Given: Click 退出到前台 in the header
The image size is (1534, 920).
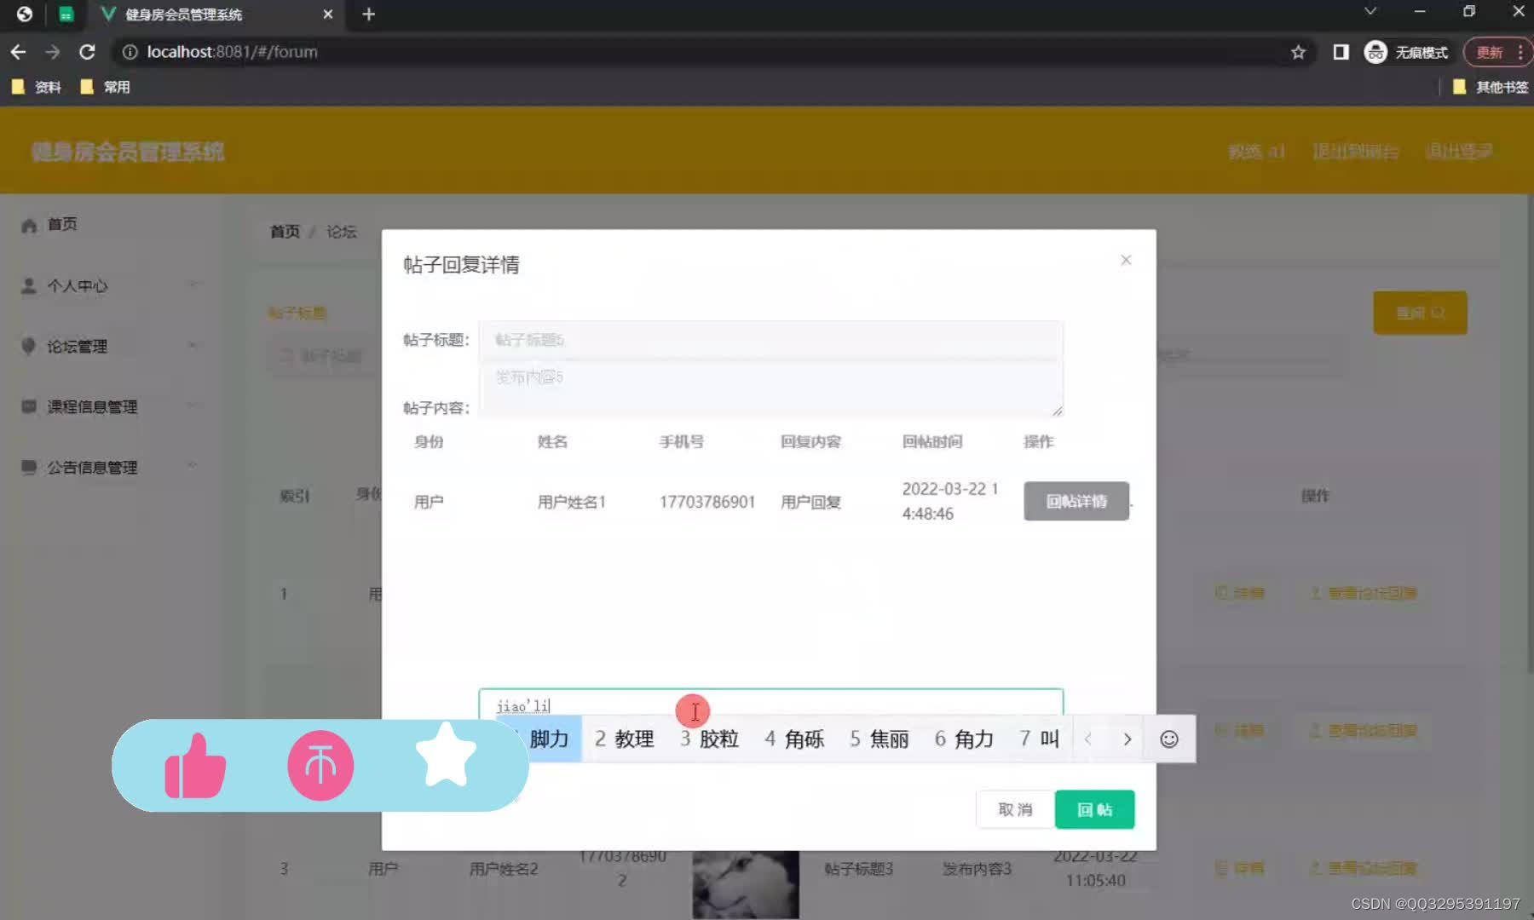Looking at the screenshot, I should coord(1355,151).
